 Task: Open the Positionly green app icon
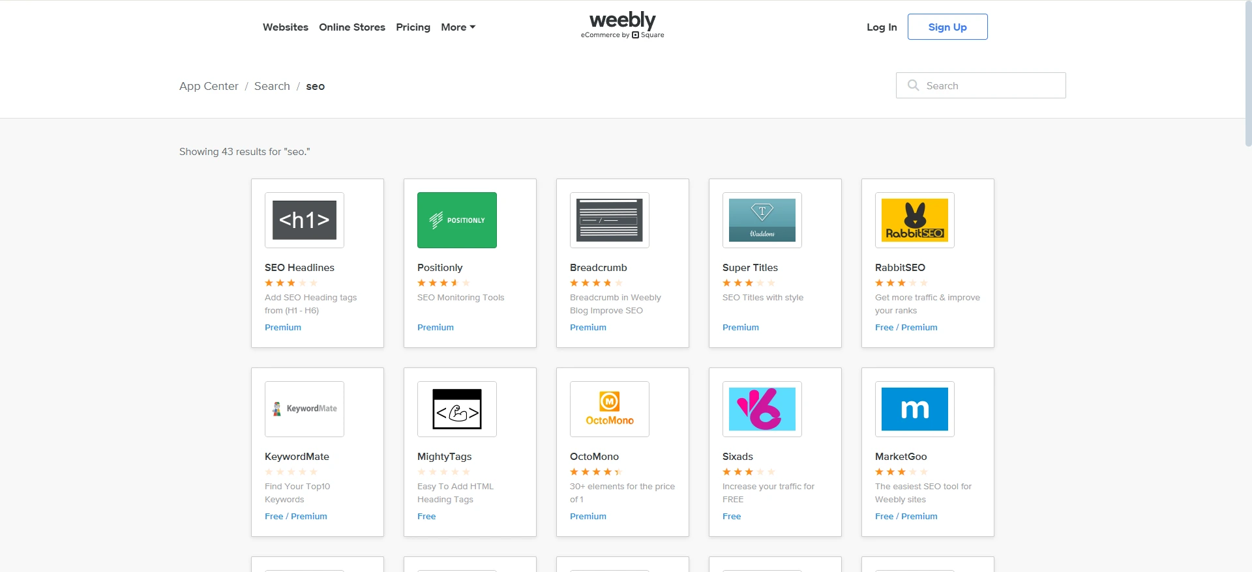coord(457,220)
